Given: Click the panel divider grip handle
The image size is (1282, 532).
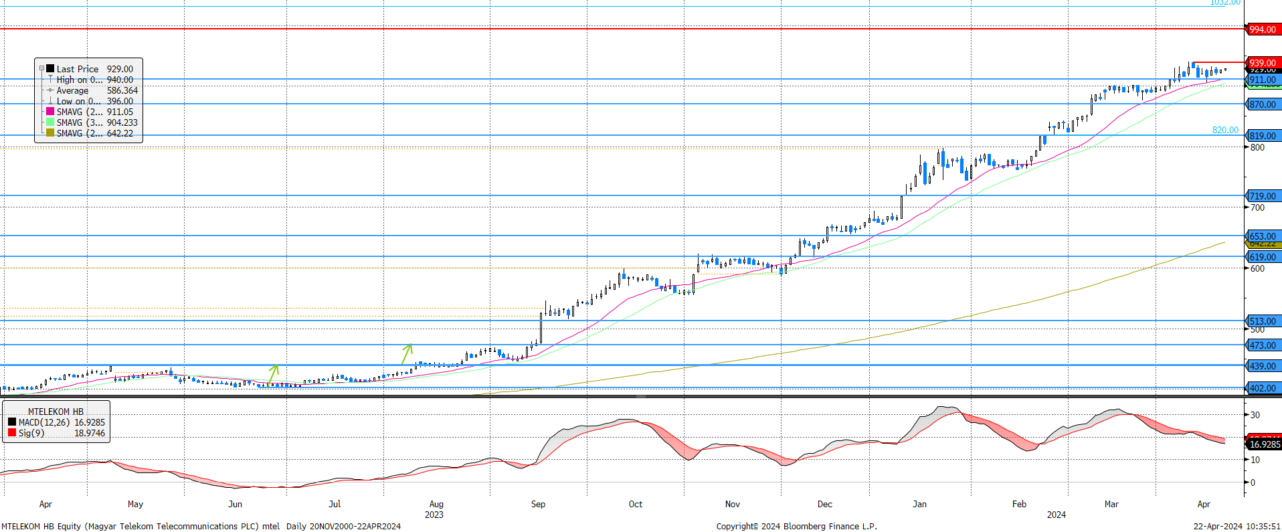Looking at the screenshot, I should pos(640,396).
